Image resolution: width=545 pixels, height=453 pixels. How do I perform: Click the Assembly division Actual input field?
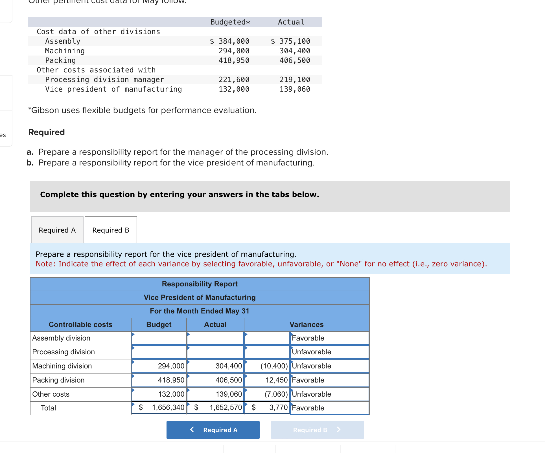[215, 338]
